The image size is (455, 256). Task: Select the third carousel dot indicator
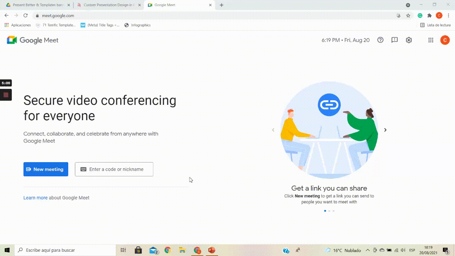[333, 211]
